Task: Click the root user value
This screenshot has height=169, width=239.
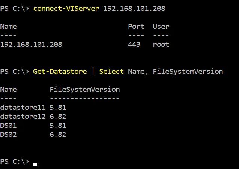Action: (161, 45)
